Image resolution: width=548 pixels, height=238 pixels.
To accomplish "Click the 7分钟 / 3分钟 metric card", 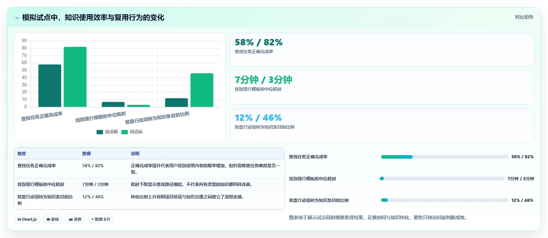I will (382, 87).
